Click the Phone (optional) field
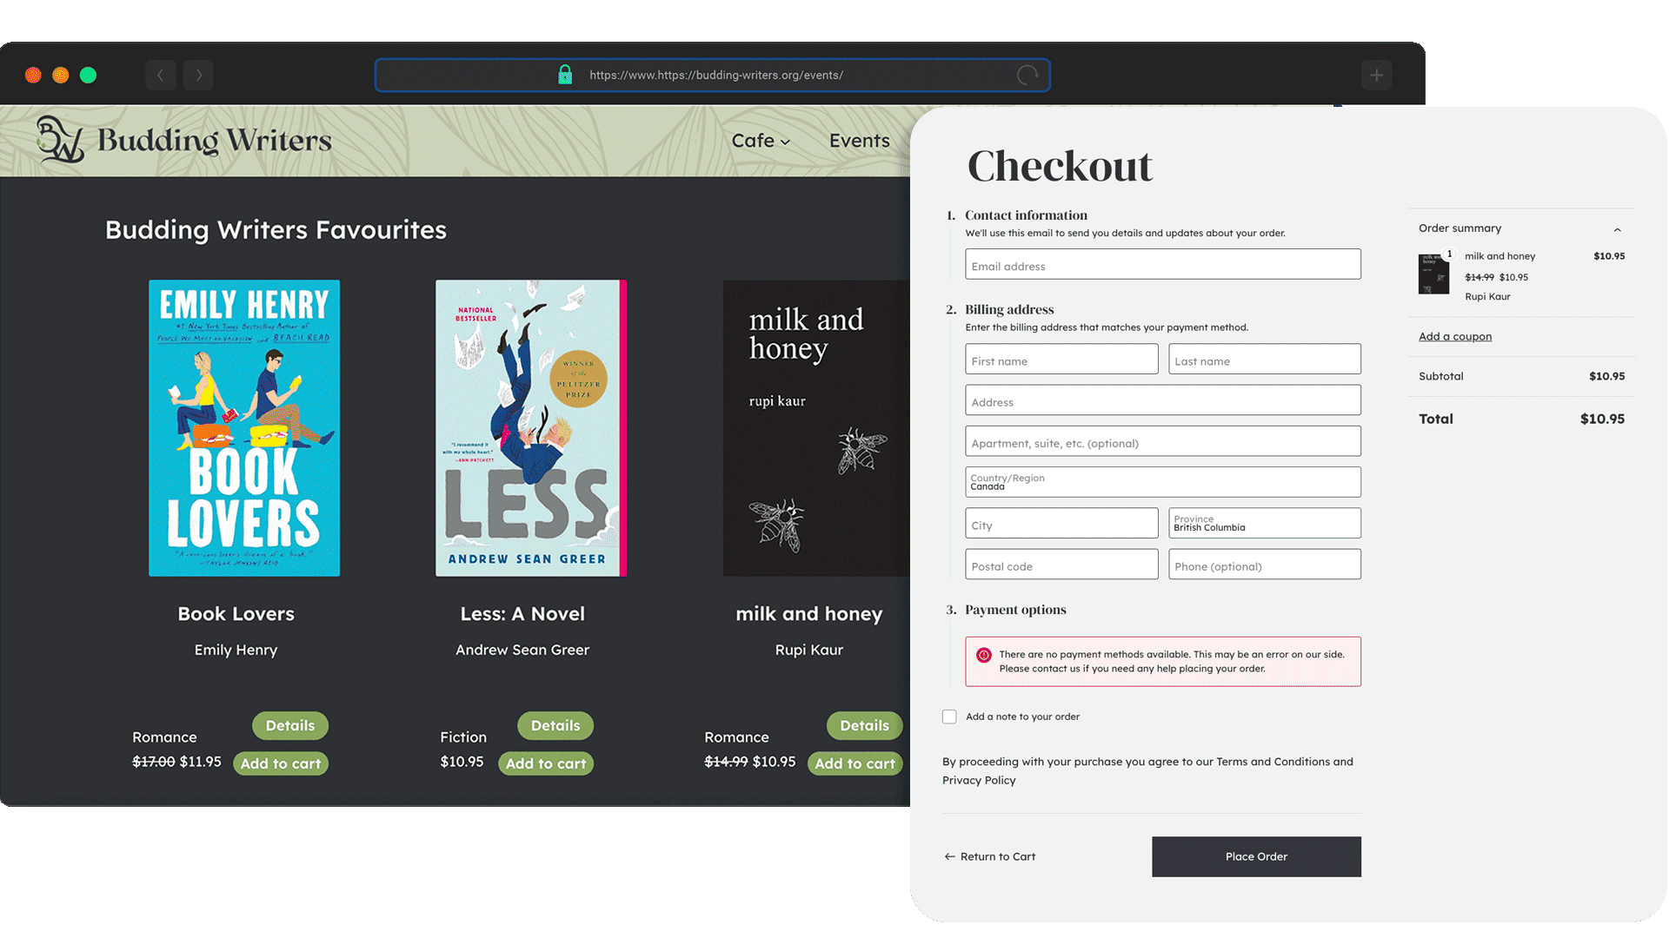This screenshot has height=938, width=1669. (x=1265, y=565)
